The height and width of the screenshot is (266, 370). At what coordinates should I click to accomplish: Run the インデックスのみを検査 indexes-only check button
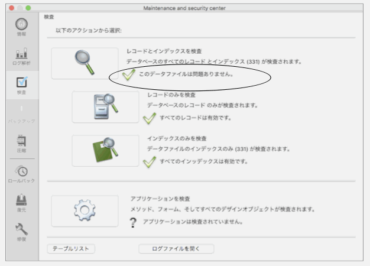[x=105, y=151]
